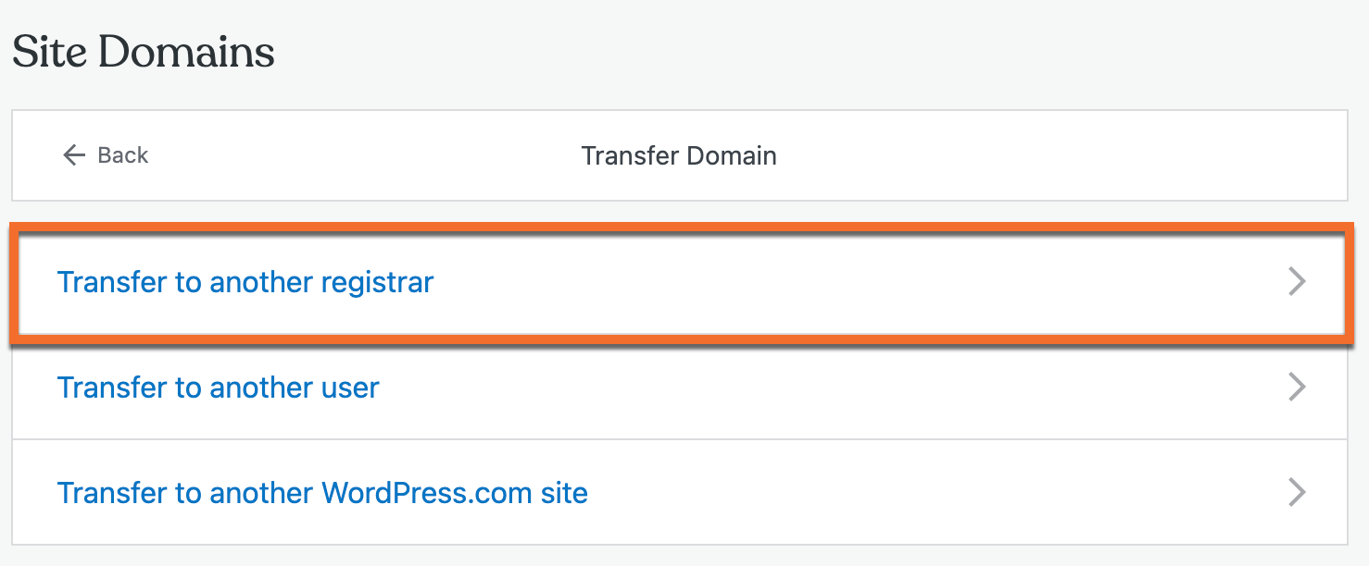Open Transfer to another WordPress.com site
1369x566 pixels.
coord(323,492)
